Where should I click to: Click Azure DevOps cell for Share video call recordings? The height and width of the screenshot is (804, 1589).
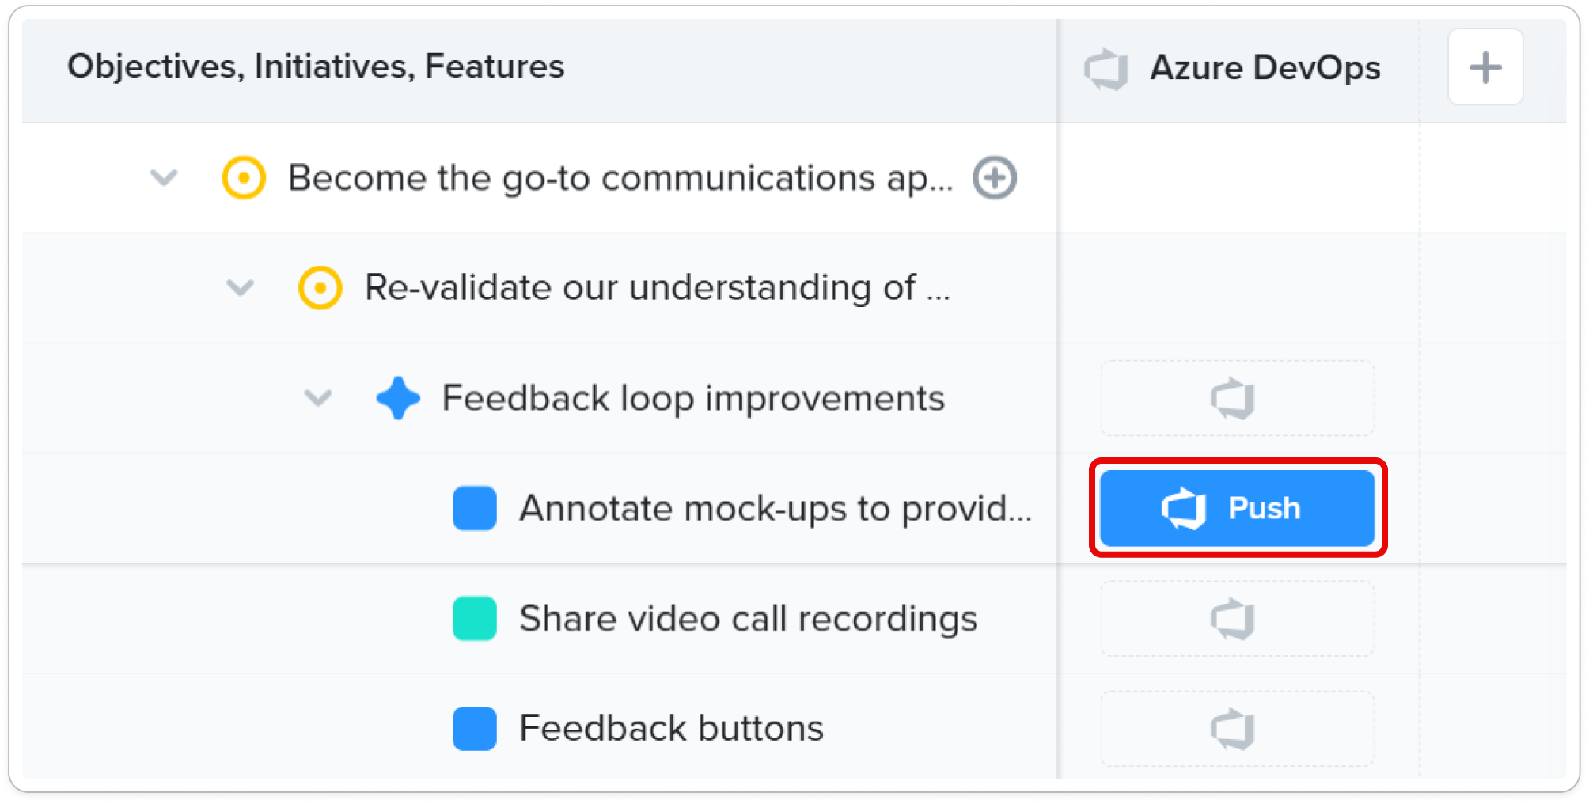pos(1237,619)
